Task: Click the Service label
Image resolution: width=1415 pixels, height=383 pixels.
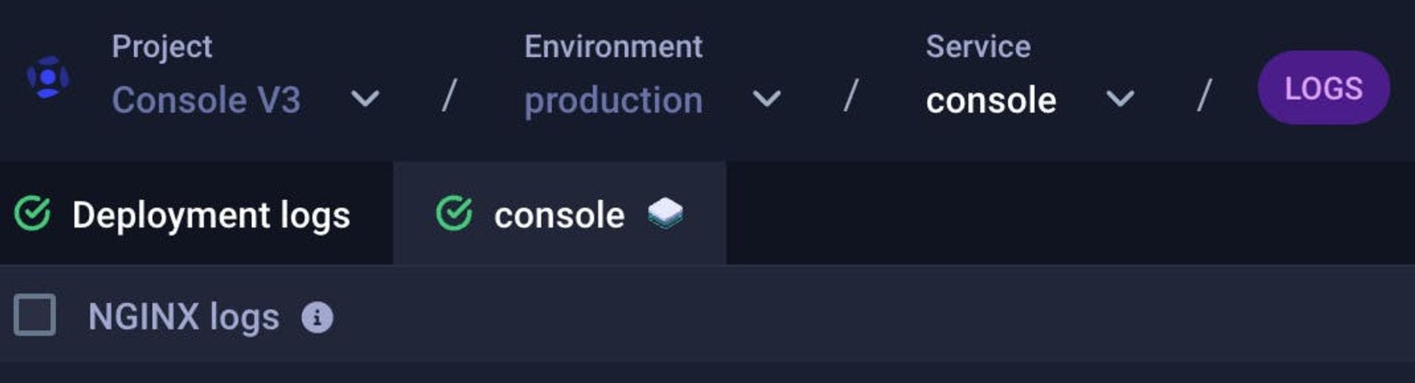Action: click(978, 47)
